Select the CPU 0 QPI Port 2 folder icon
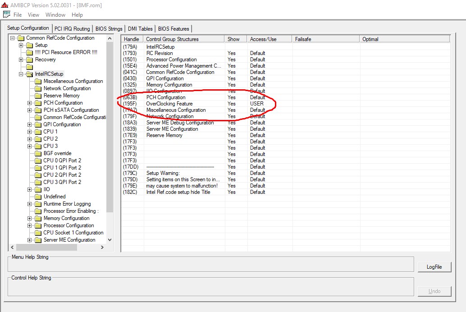 tap(38, 161)
